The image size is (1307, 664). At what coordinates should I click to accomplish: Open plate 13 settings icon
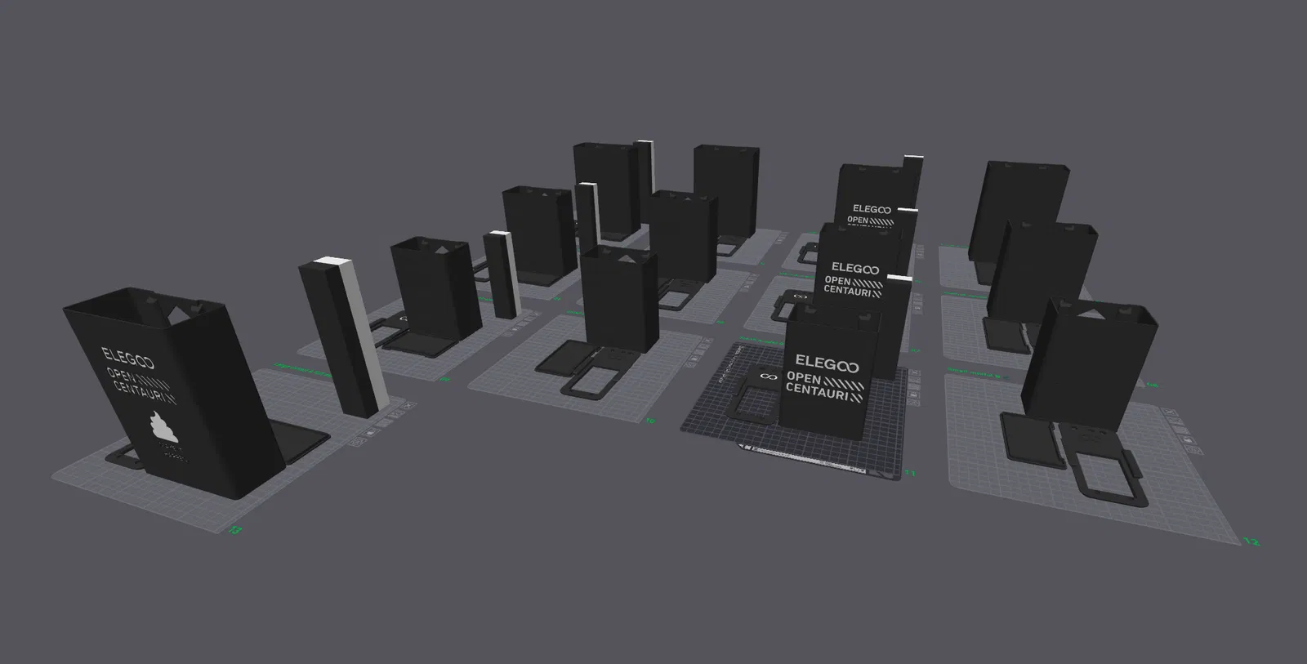pos(358,443)
